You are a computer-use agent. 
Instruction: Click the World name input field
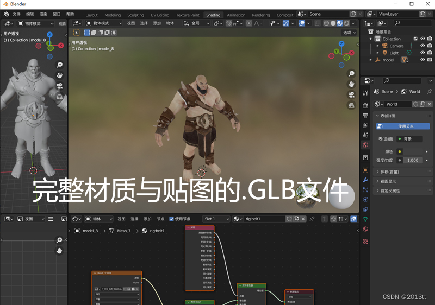click(x=398, y=104)
